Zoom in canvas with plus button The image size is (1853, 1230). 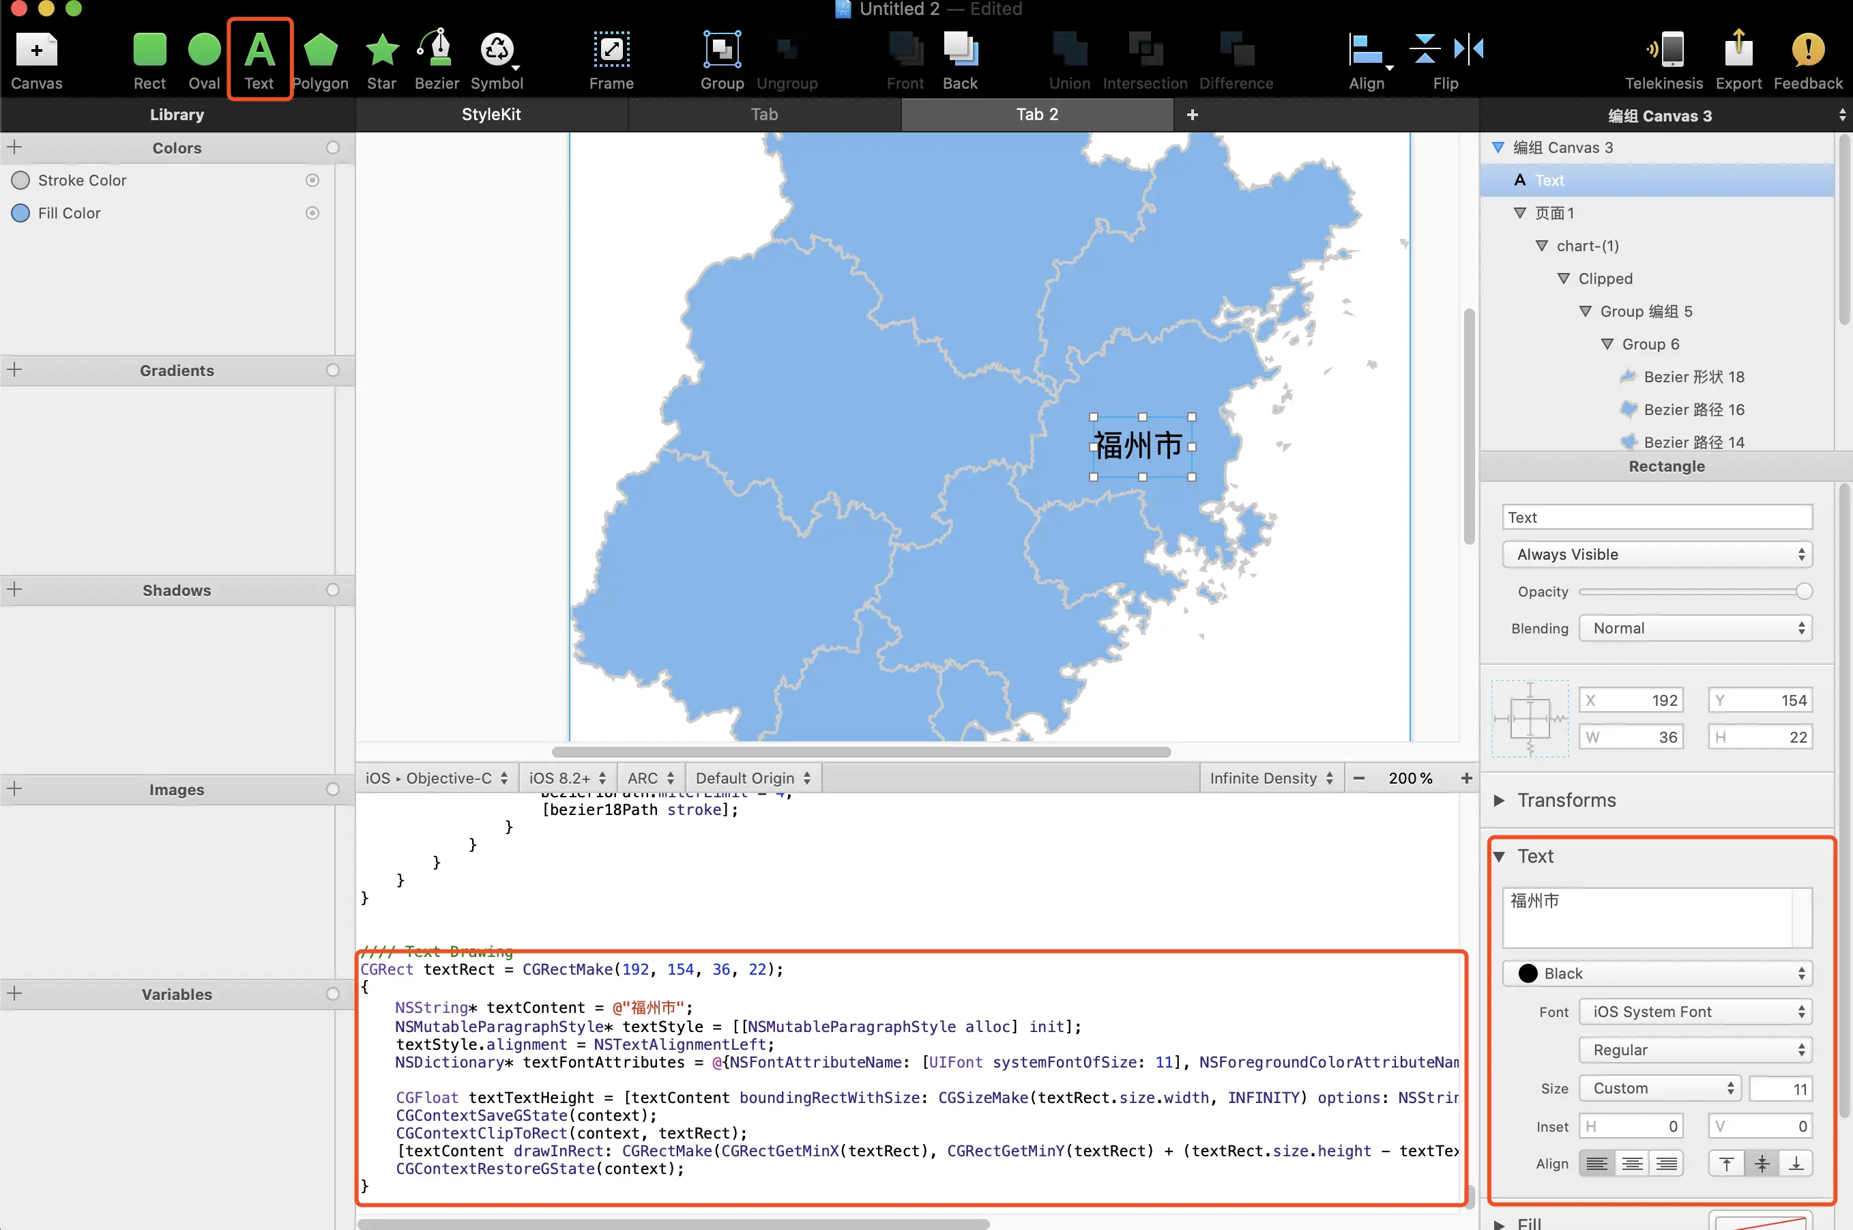[1467, 778]
